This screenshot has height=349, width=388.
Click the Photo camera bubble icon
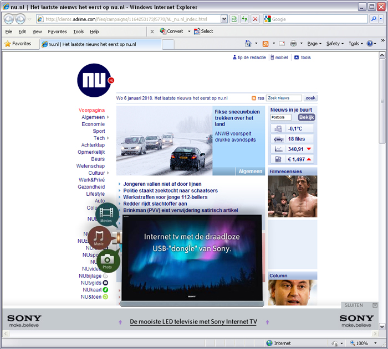pos(108,261)
